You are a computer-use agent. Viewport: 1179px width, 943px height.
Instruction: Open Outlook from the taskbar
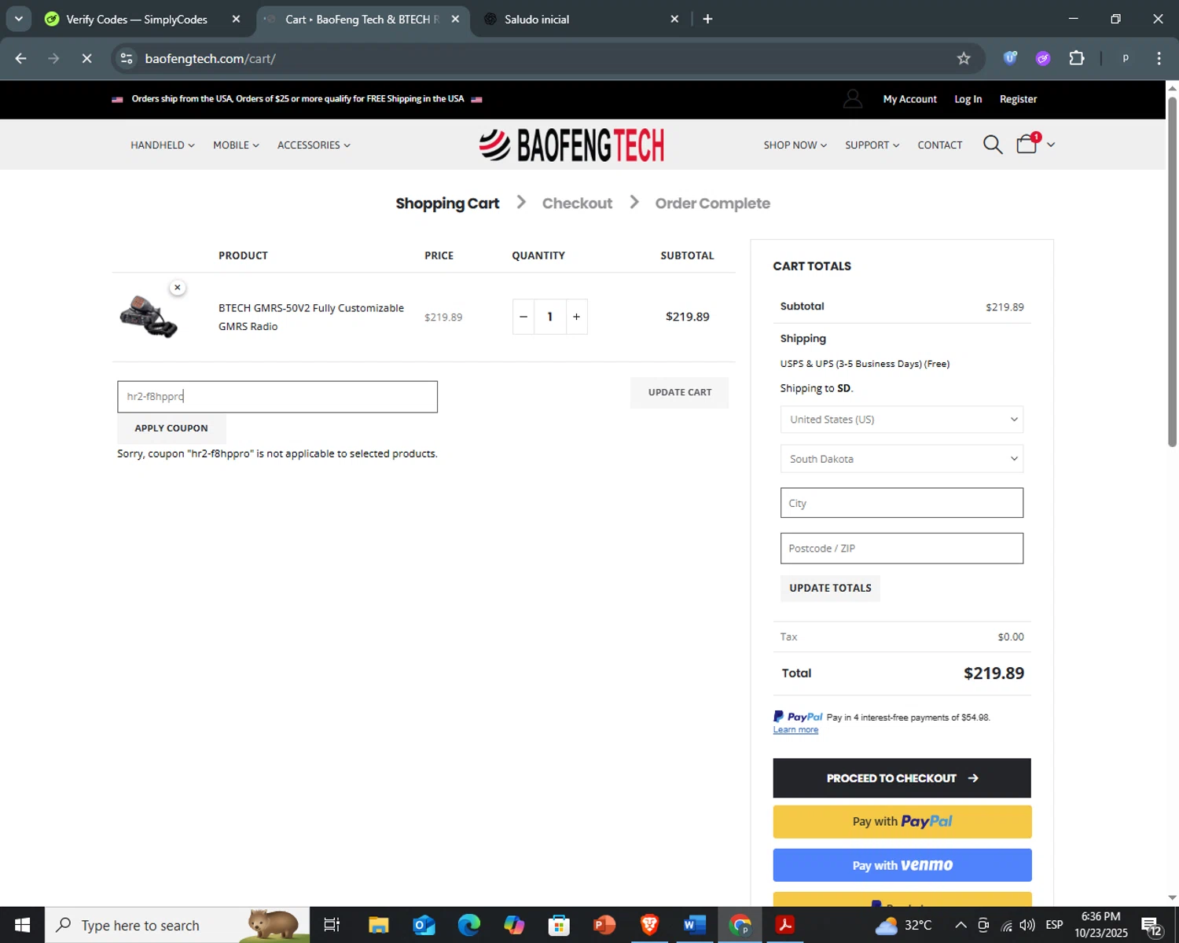coord(424,925)
